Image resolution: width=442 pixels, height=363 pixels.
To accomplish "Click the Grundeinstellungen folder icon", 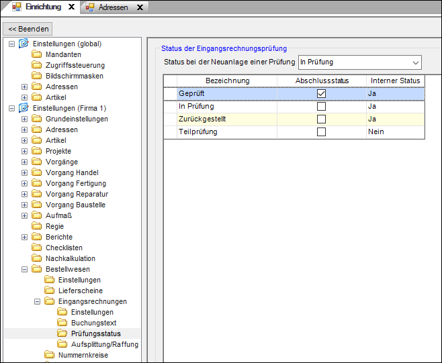I will 37,119.
